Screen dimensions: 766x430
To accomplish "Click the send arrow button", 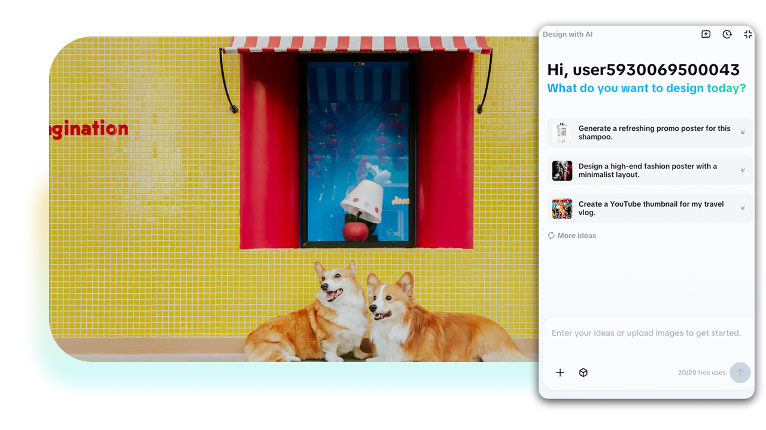I will (740, 373).
